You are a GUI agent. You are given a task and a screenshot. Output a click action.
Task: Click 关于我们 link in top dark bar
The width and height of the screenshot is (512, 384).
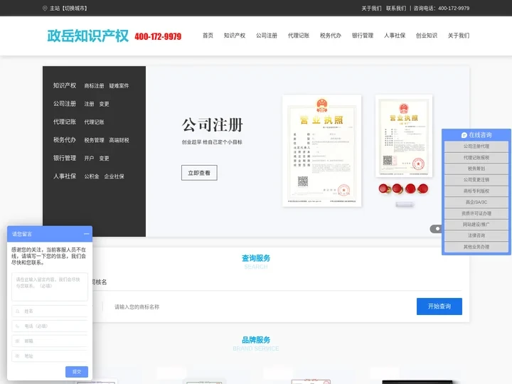click(371, 8)
